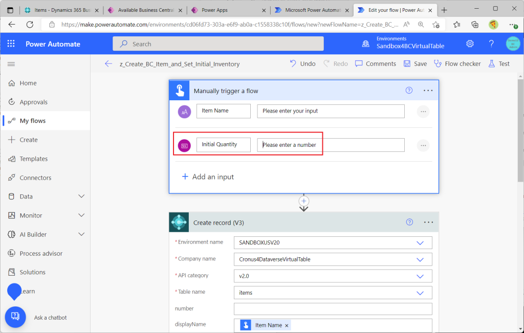
Task: Open the help question mark in header
Action: pos(491,44)
